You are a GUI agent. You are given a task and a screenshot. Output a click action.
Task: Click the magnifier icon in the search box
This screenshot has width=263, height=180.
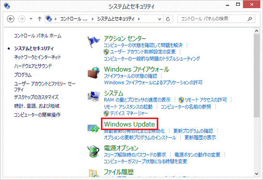[x=250, y=19]
